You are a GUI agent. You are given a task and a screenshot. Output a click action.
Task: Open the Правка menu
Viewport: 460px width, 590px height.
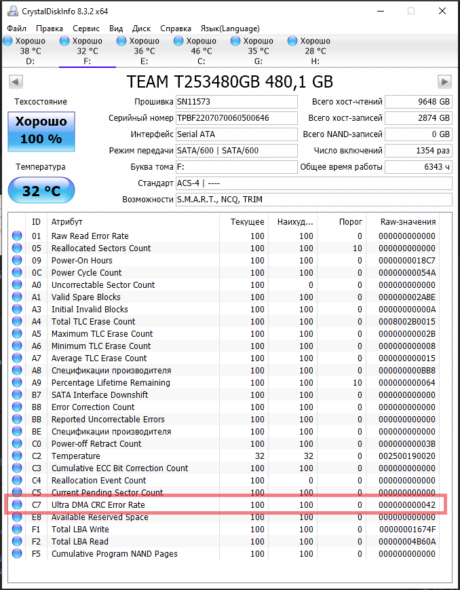click(50, 29)
